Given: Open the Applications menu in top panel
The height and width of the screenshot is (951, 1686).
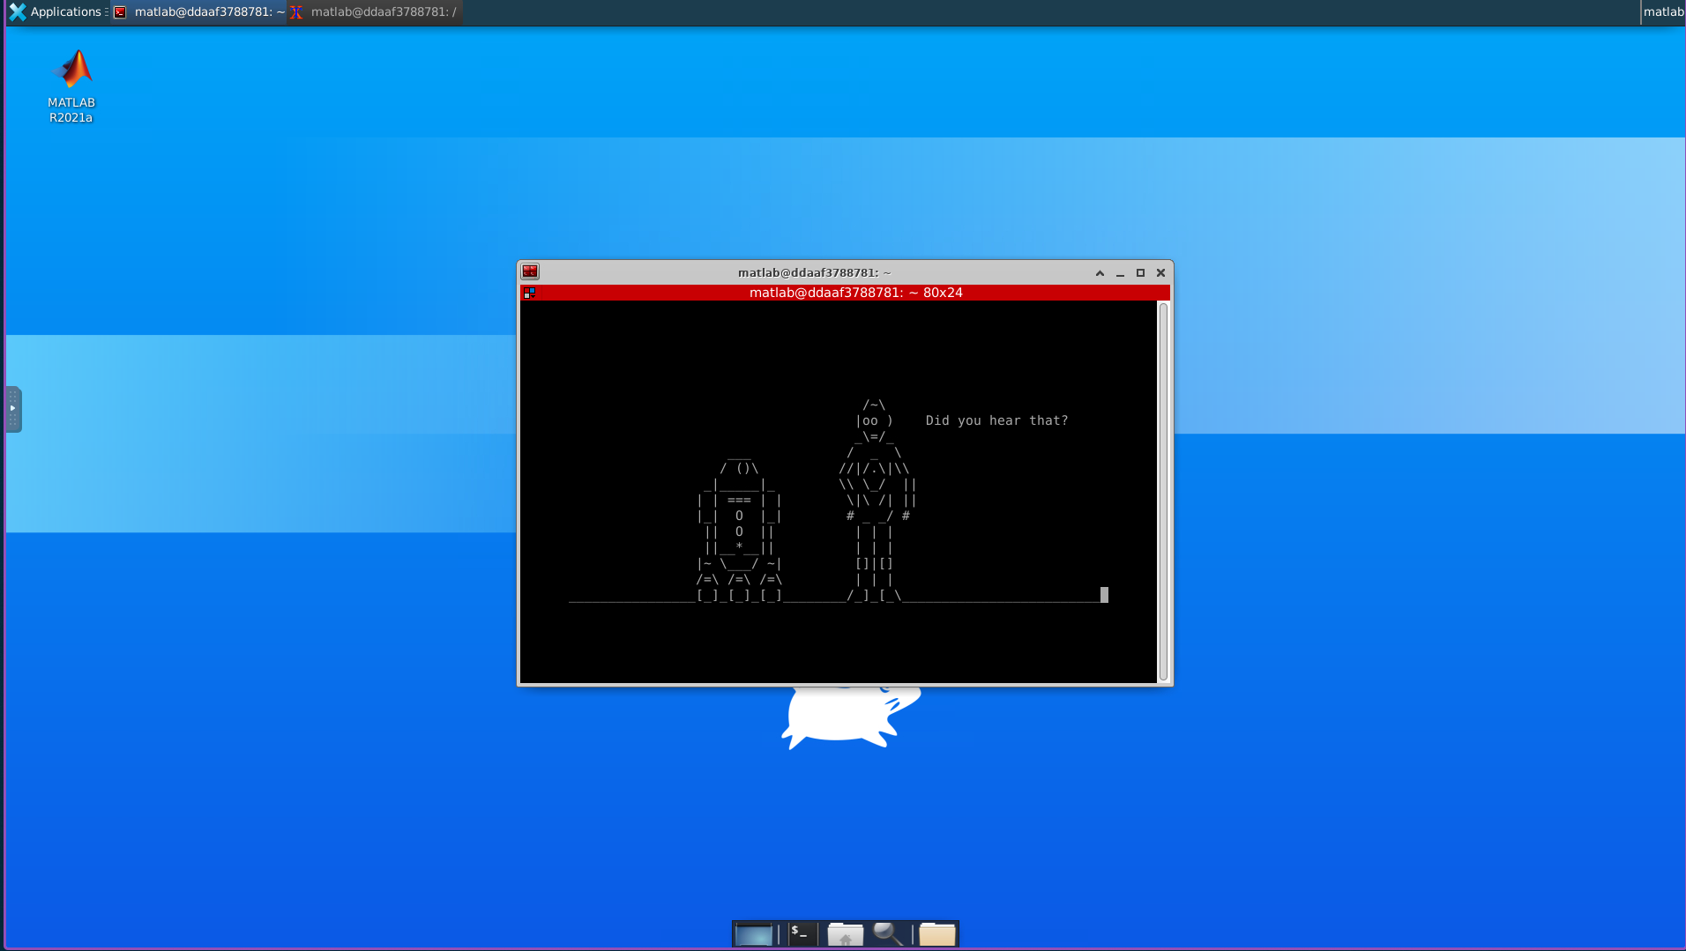Looking at the screenshot, I should click(55, 11).
